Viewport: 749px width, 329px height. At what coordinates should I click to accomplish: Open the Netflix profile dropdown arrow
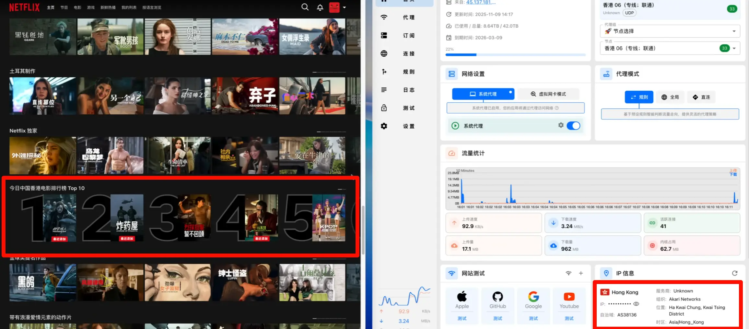point(344,7)
